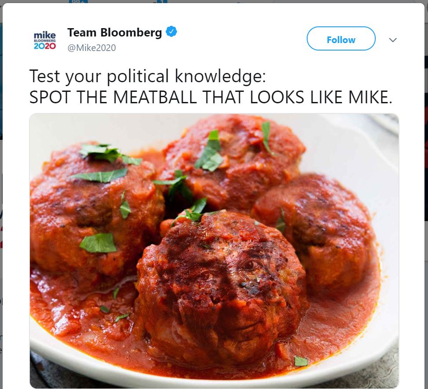Viewport: 428px width, 389px height.
Task: Click the blue verified checkmark badge
Action: (171, 32)
